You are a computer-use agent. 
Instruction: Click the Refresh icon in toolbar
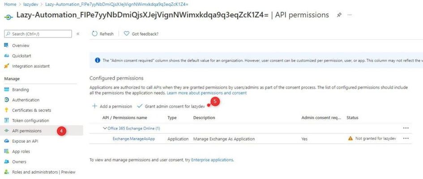(94, 33)
